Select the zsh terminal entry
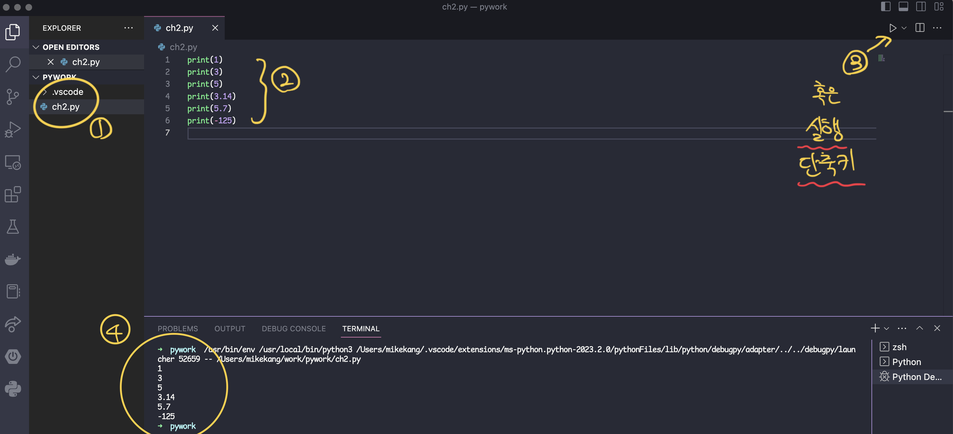This screenshot has height=434, width=953. click(x=899, y=347)
